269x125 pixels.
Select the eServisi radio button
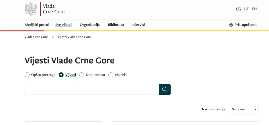point(111,75)
